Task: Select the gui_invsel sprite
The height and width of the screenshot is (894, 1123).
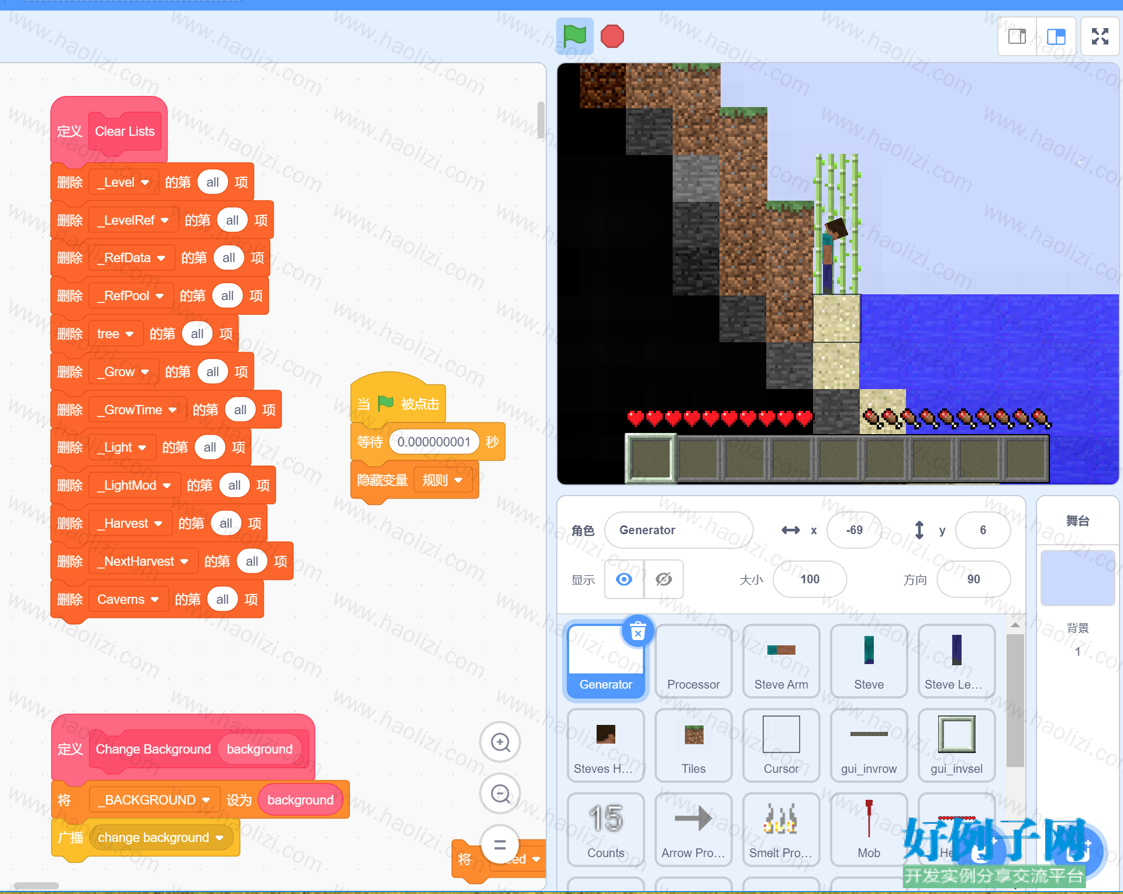Action: 957,745
